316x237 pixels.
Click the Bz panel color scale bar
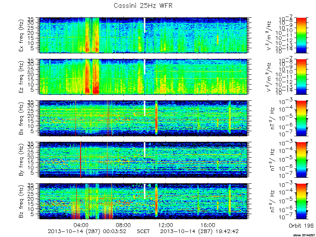click(x=301, y=201)
